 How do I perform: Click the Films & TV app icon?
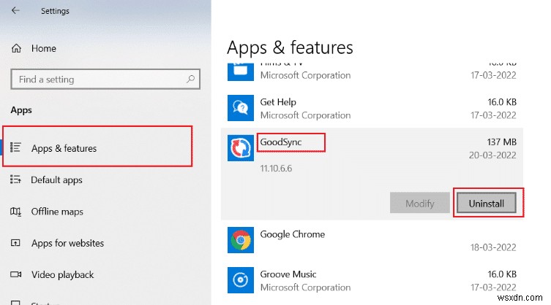coord(240,72)
